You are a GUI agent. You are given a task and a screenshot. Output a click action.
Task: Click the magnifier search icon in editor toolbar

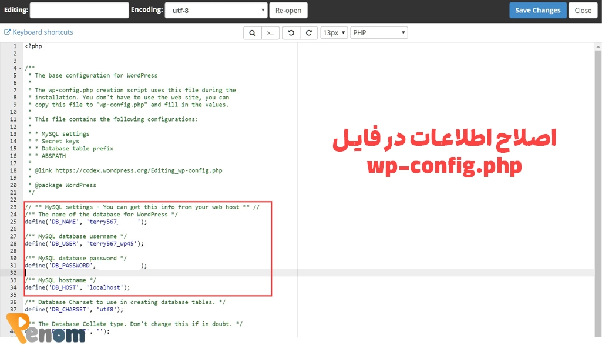pyautogui.click(x=252, y=33)
